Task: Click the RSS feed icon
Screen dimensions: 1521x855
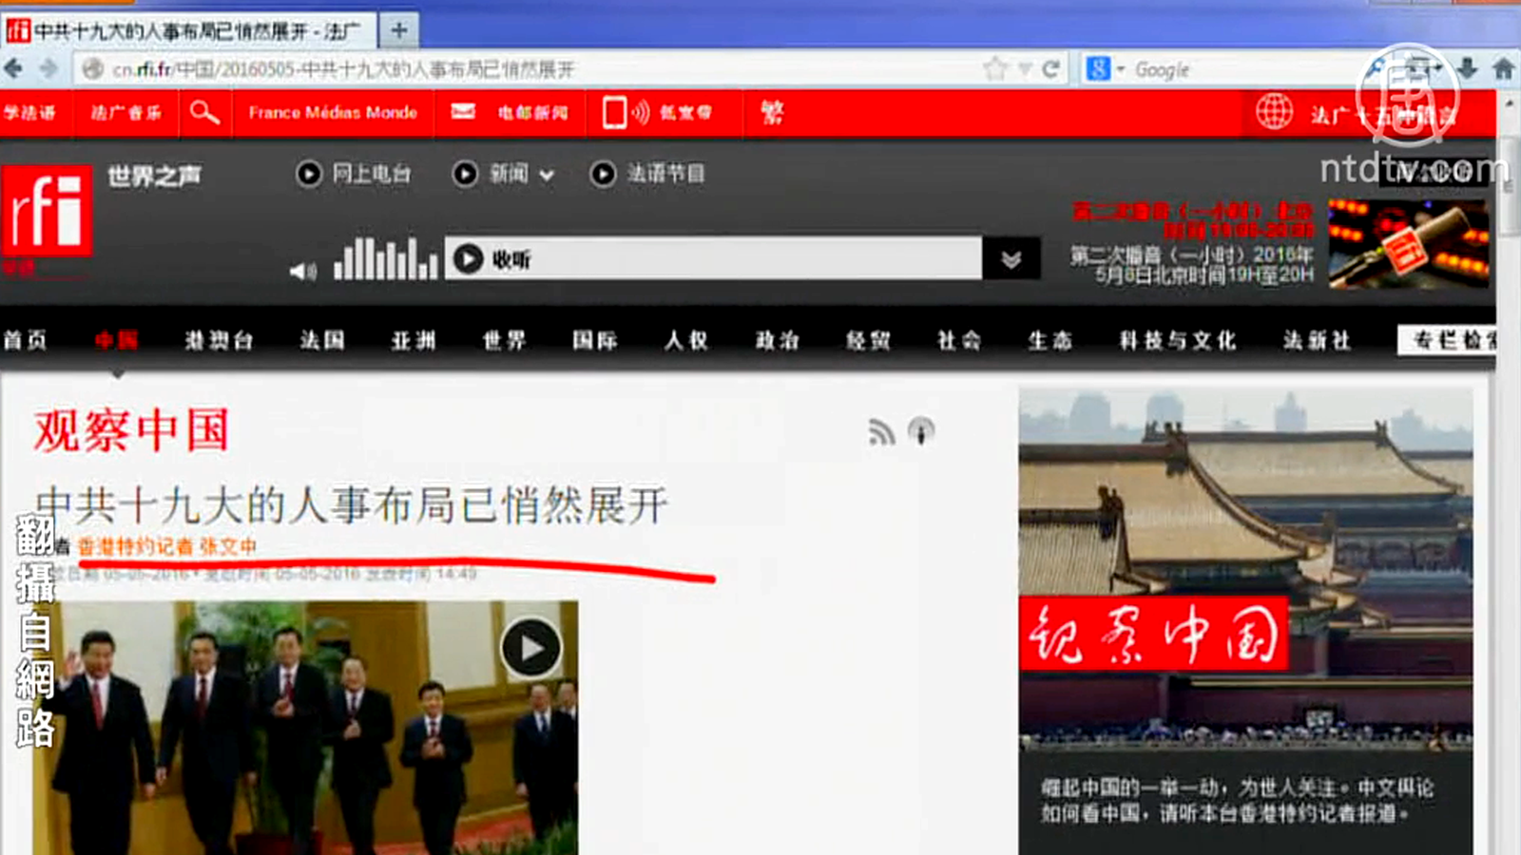Action: 881,432
